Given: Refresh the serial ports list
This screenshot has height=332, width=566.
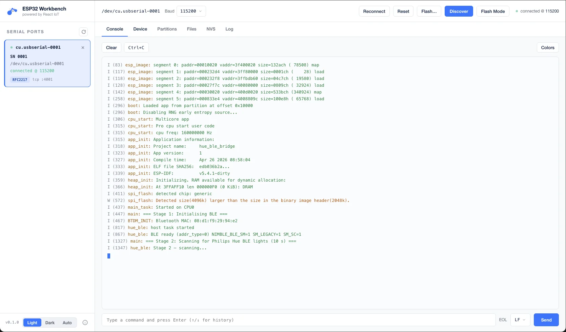Looking at the screenshot, I should (x=83, y=32).
